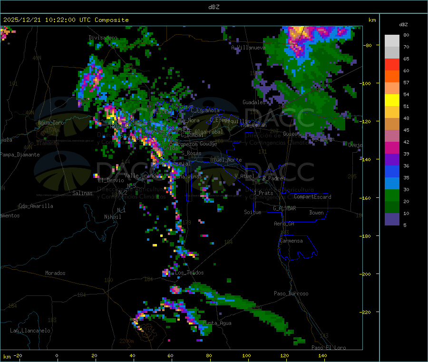Click the A_Villanueva place label

(x=248, y=48)
